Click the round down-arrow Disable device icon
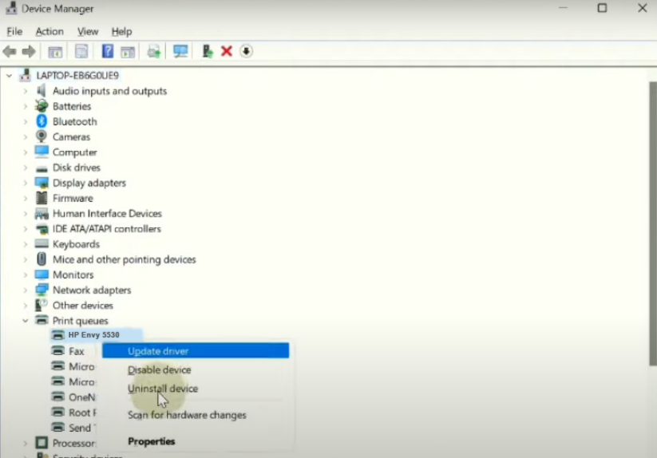 tap(247, 51)
